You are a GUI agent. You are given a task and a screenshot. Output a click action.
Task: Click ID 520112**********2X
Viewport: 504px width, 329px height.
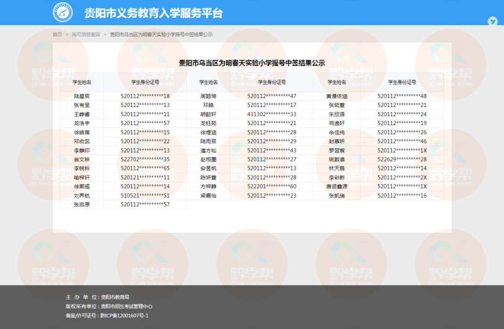click(402, 178)
